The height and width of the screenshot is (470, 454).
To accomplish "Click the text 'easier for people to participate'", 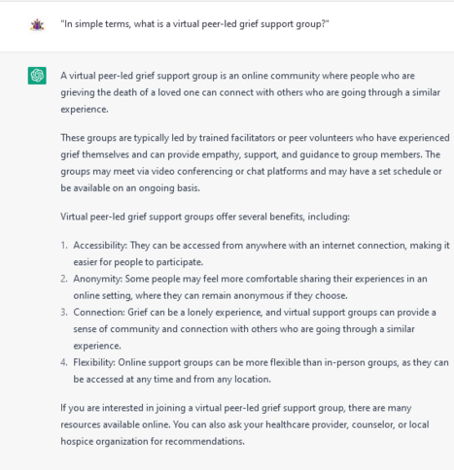I will 138,262.
